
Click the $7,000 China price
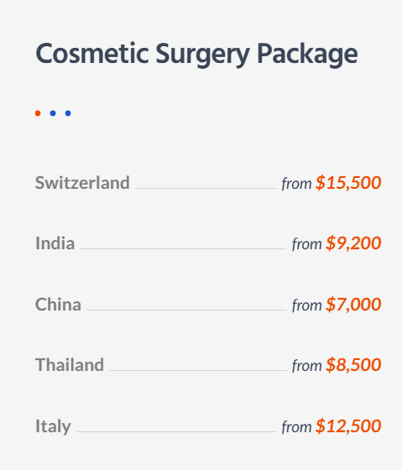pos(353,304)
